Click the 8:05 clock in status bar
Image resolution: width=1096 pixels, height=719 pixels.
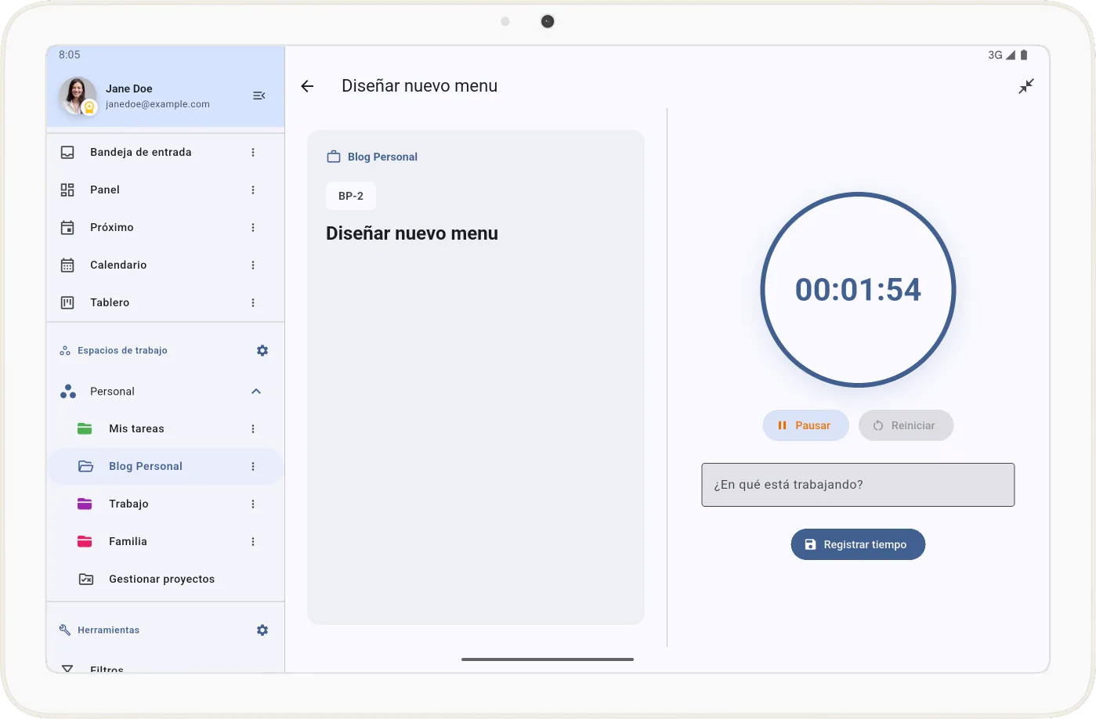click(x=70, y=55)
